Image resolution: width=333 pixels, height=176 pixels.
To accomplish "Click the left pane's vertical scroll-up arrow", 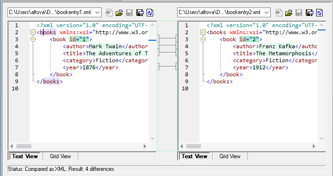I will click(x=152, y=25).
